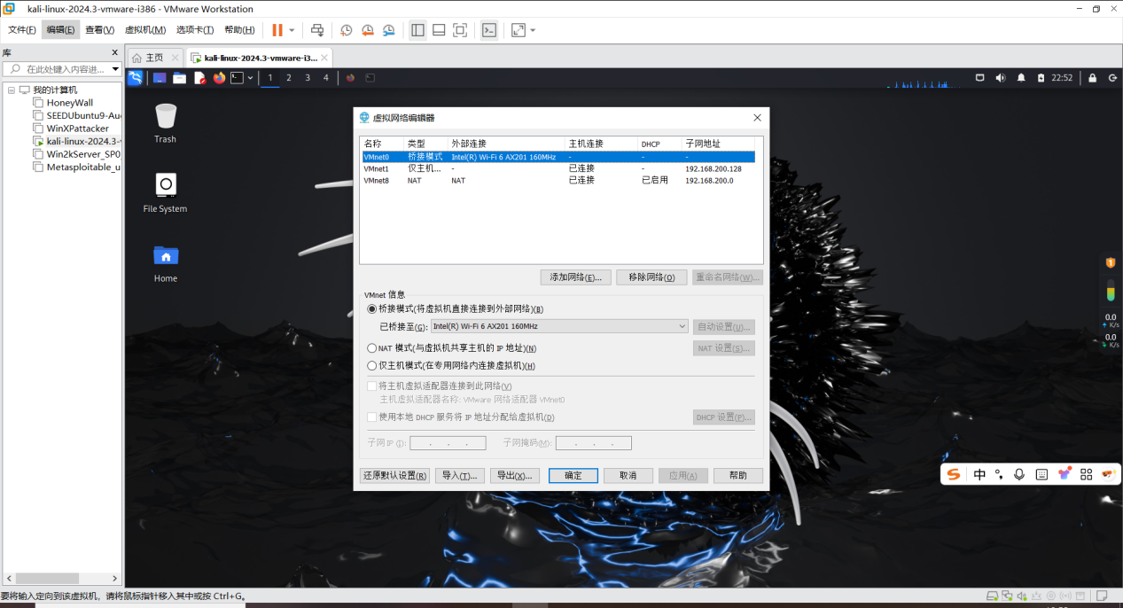
Task: Open the library search dropdown arrow
Action: click(x=115, y=69)
